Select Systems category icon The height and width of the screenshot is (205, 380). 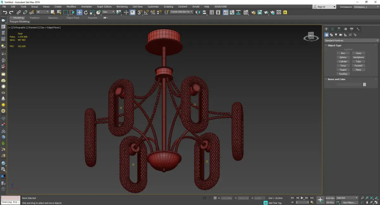coord(355,35)
